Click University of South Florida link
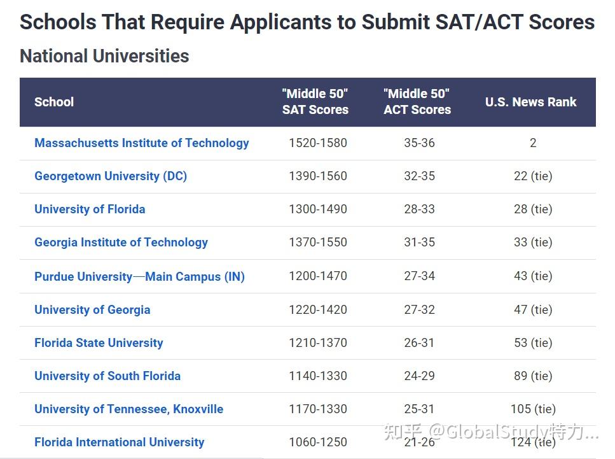The image size is (615, 459). pos(107,376)
